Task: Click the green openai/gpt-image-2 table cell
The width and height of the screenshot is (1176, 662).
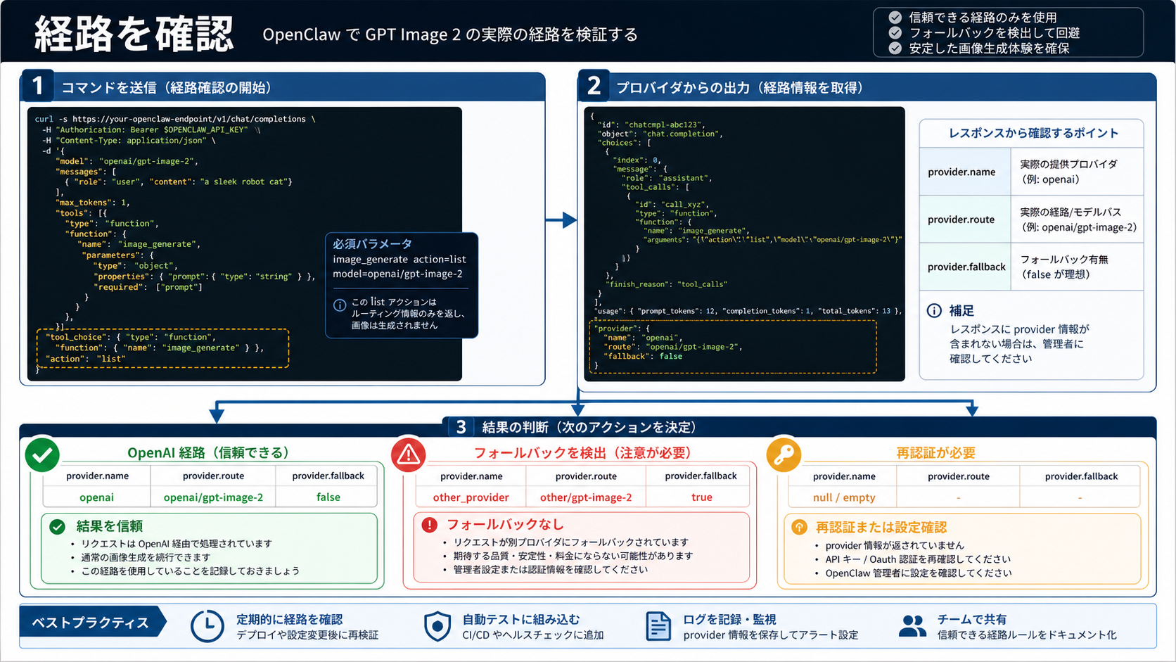Action: (213, 497)
